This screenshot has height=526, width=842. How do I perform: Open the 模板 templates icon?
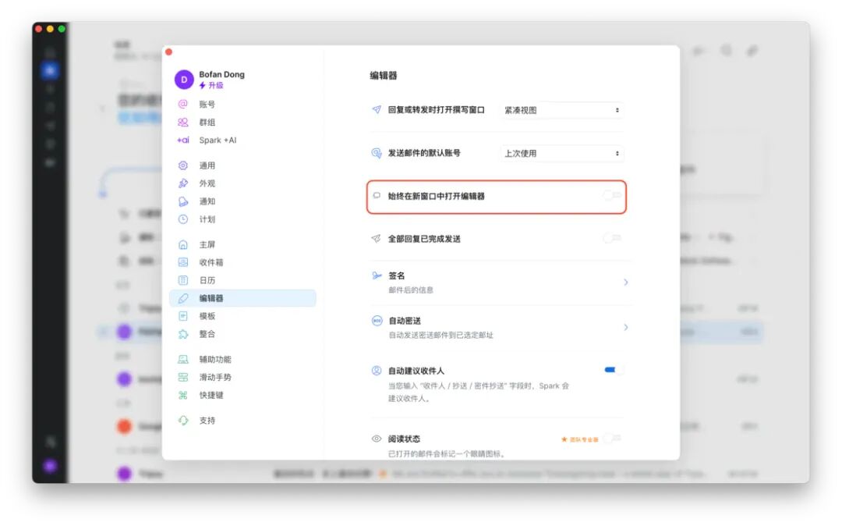coord(183,316)
